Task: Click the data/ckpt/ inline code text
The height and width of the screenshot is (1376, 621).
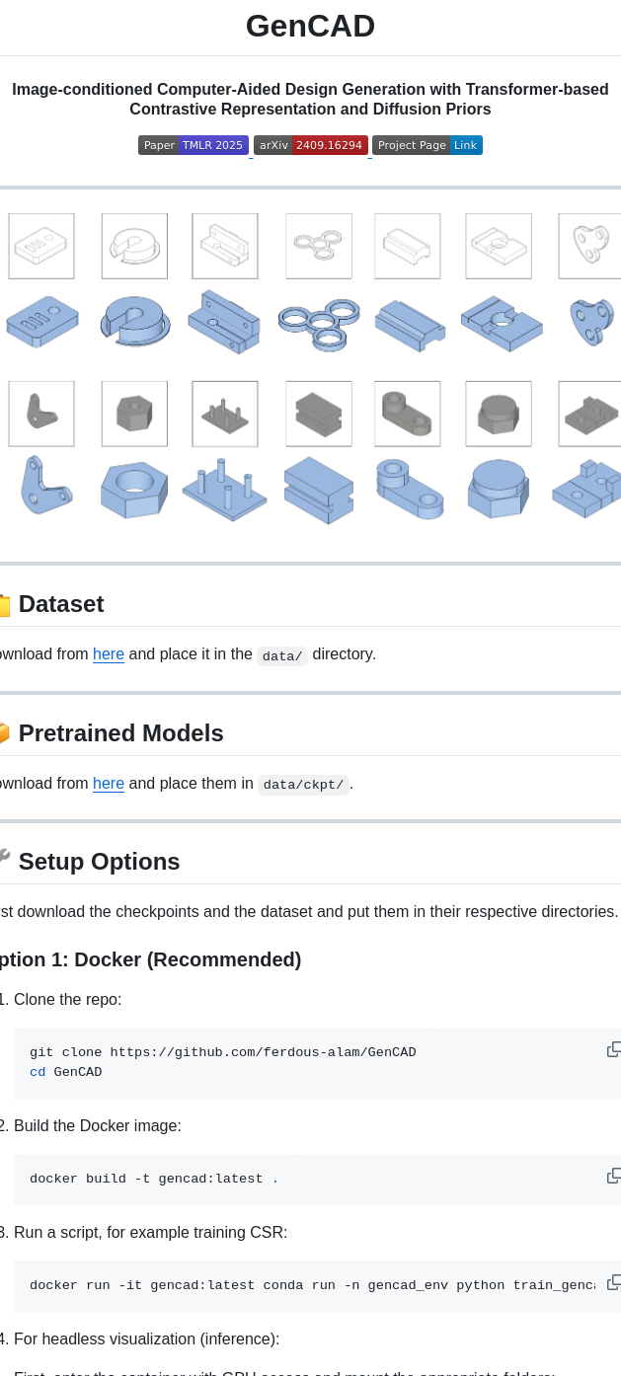Action: [303, 786]
